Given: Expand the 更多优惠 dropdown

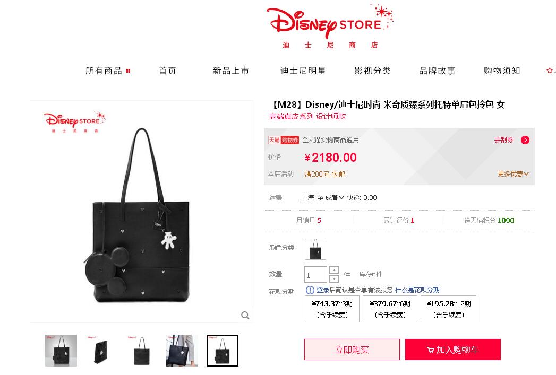Looking at the screenshot, I should click(x=513, y=174).
